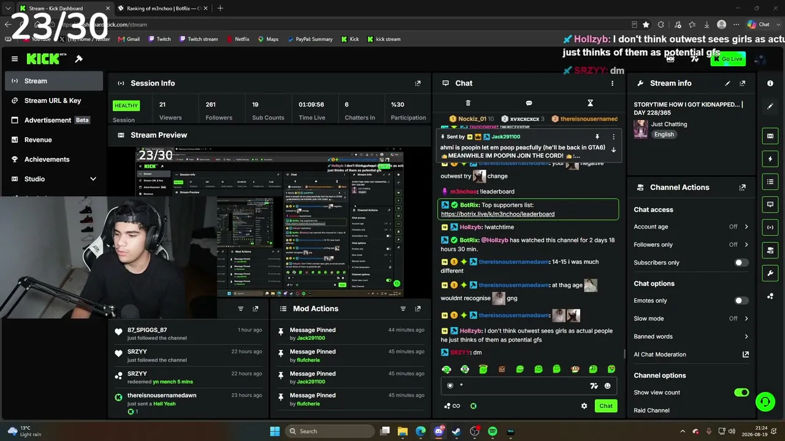This screenshot has height=441, width=785.
Task: Toggle Subscribers only chat switch
Action: (741, 263)
